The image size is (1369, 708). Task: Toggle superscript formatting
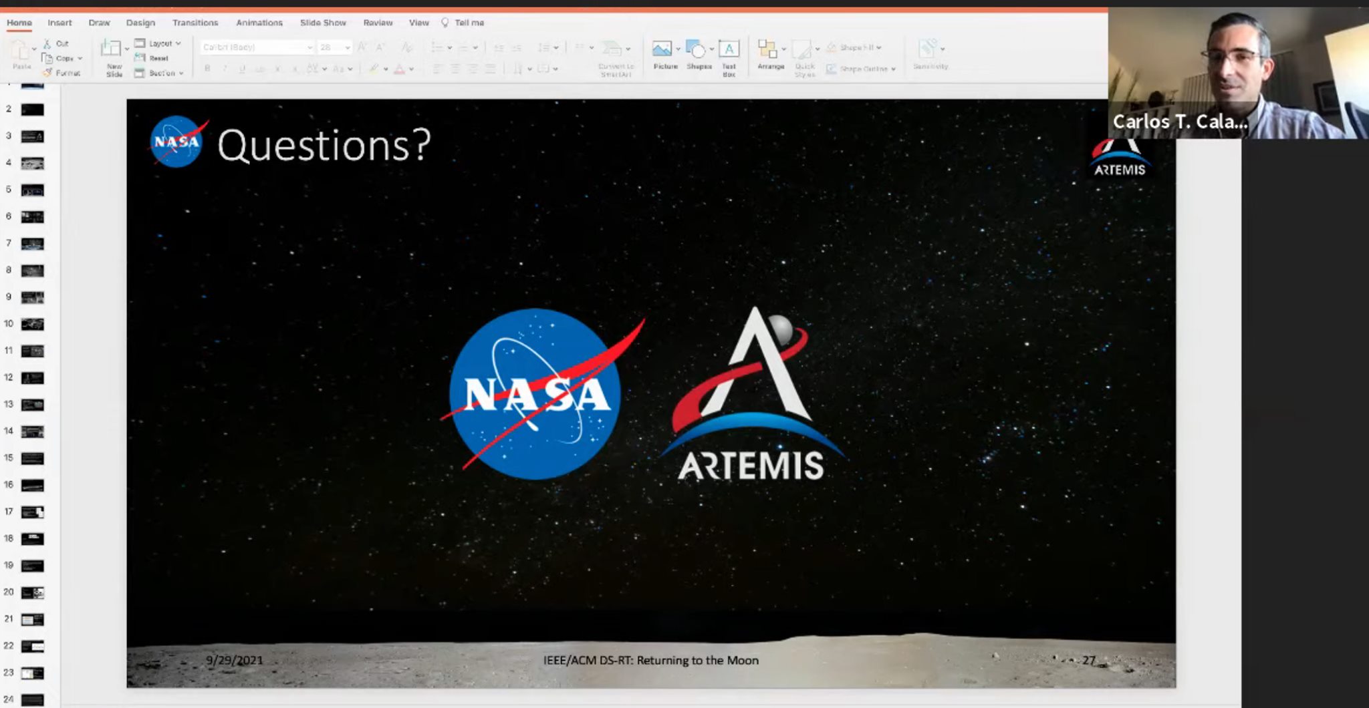pyautogui.click(x=278, y=69)
